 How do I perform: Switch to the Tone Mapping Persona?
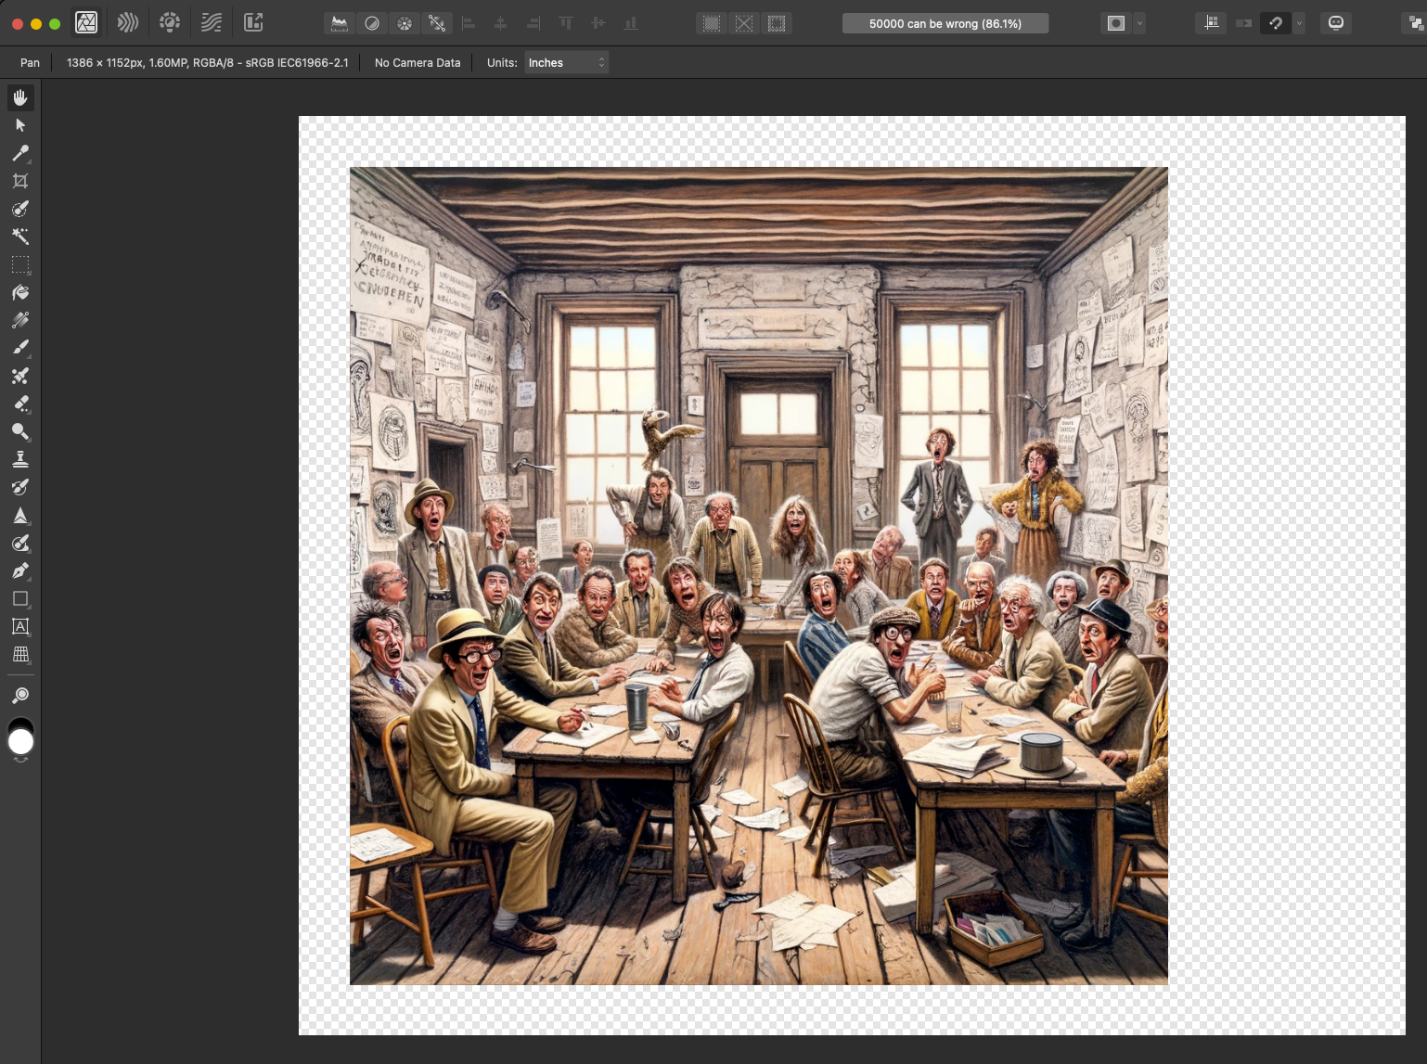(x=212, y=23)
